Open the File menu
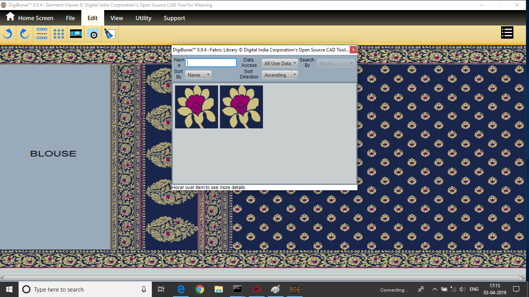 (x=70, y=18)
